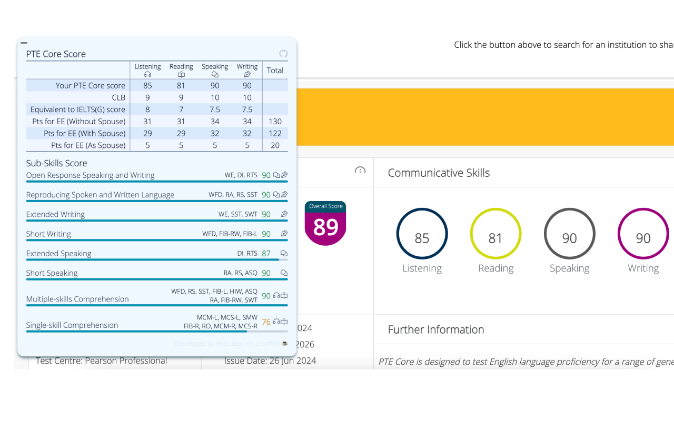Click the speech icon next to Extended Speaking score
This screenshot has width=674, height=421.
284,253
